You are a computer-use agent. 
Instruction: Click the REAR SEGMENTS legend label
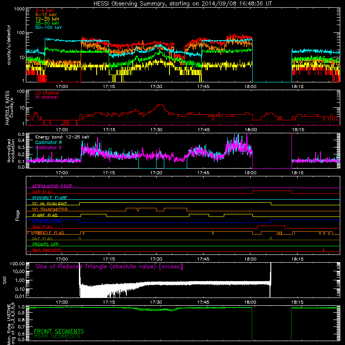point(57,336)
